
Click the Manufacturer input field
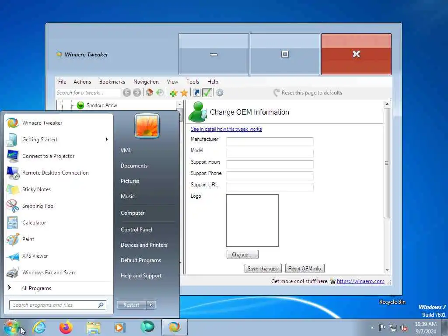click(269, 142)
